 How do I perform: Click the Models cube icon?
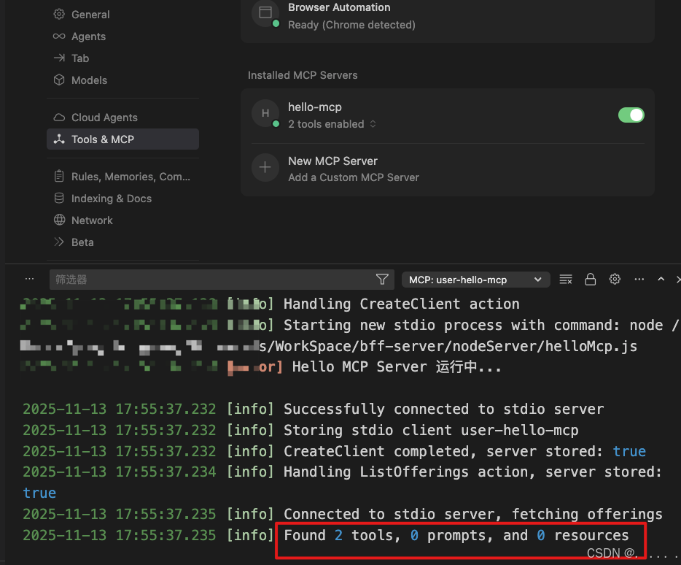[x=59, y=80]
